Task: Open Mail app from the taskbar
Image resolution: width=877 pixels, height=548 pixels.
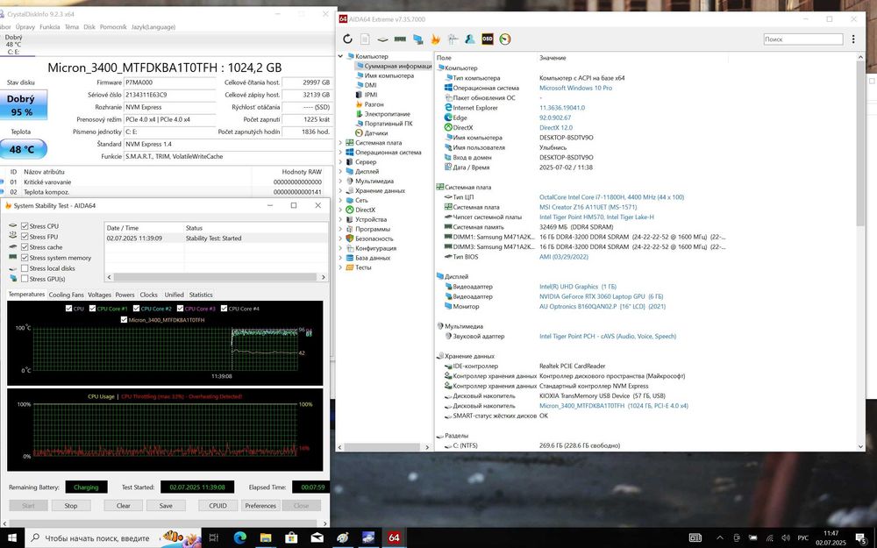Action: pyautogui.click(x=317, y=538)
